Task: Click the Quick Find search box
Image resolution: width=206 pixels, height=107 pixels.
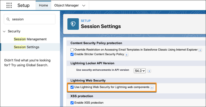Action: click(32, 19)
